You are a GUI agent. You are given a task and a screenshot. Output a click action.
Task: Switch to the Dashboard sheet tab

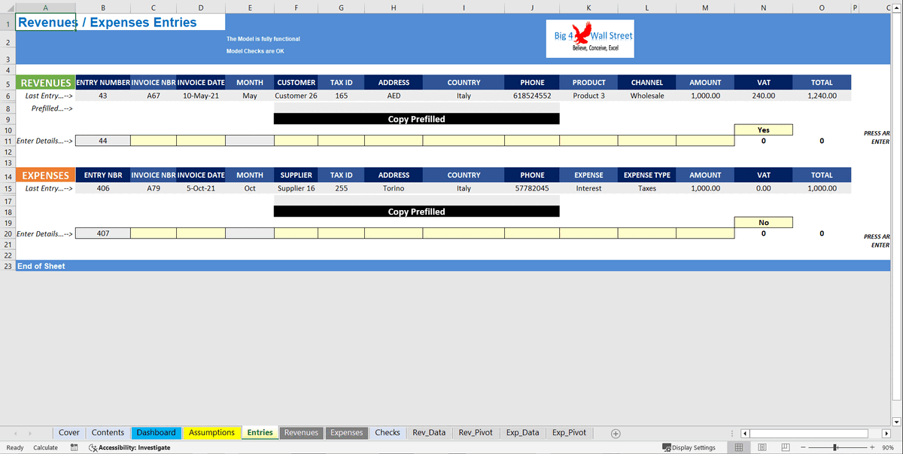[156, 433]
